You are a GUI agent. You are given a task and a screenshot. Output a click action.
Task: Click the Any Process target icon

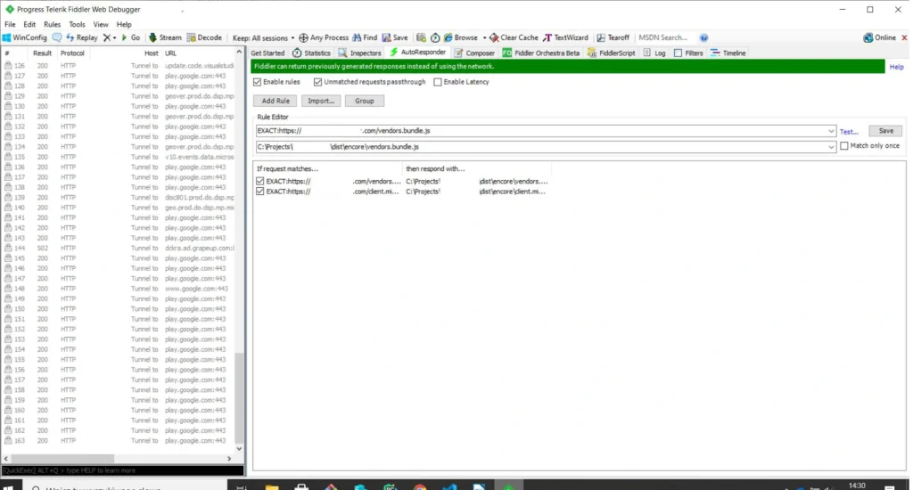(x=303, y=37)
